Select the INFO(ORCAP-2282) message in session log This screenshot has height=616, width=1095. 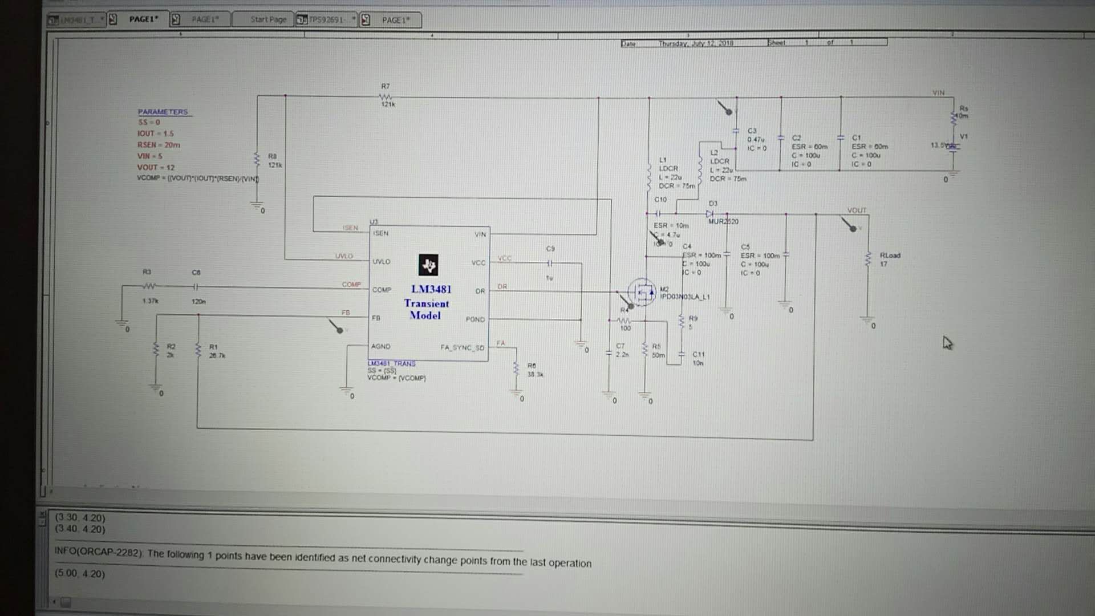pos(323,558)
